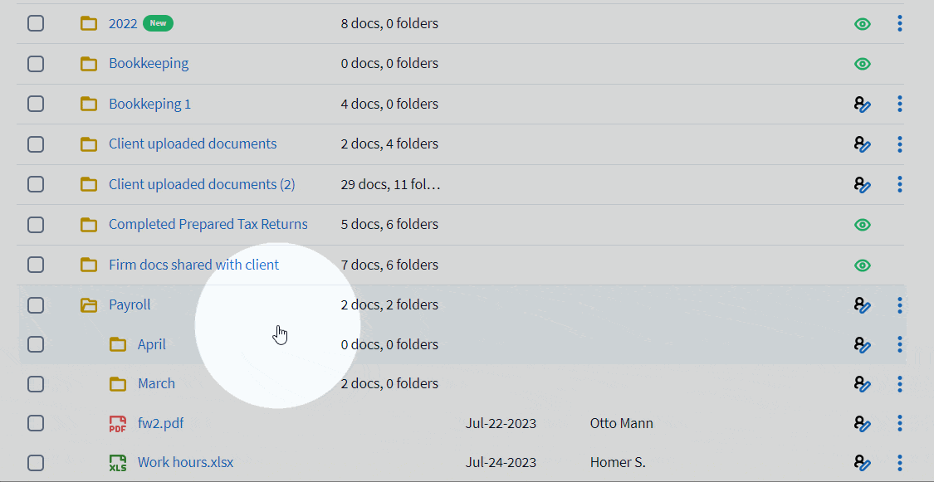This screenshot has height=482, width=934.
Task: Open the March subfolder under Payroll
Action: [x=156, y=384]
